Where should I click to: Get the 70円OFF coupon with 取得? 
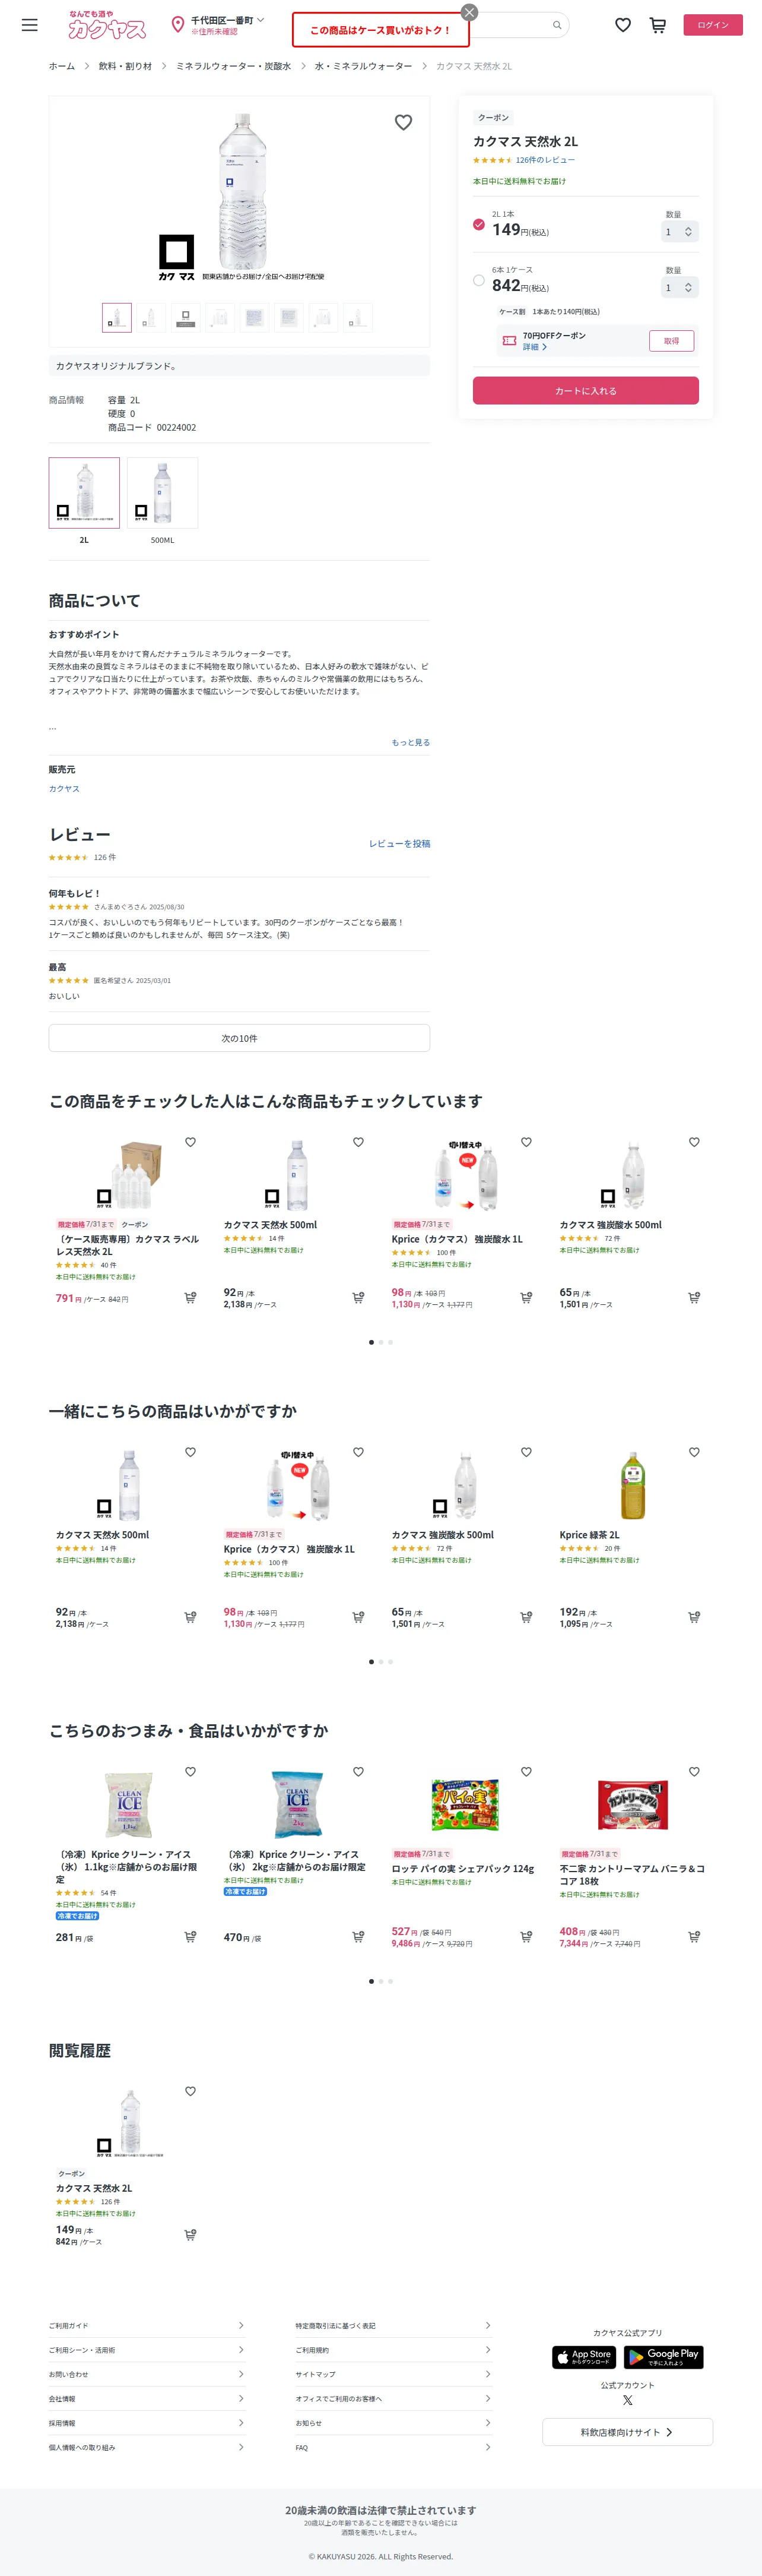(x=671, y=341)
